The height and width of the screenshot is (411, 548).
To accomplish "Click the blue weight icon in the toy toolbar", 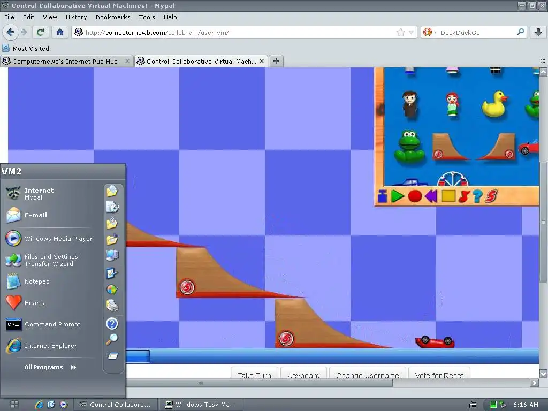I will (382, 196).
